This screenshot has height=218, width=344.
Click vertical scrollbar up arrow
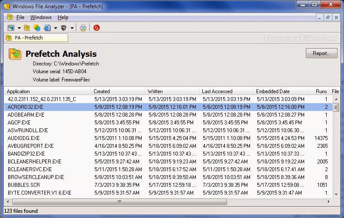tap(336, 99)
